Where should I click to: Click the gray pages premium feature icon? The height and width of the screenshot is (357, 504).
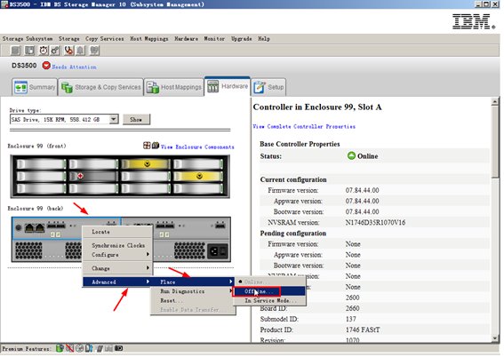click(x=108, y=348)
